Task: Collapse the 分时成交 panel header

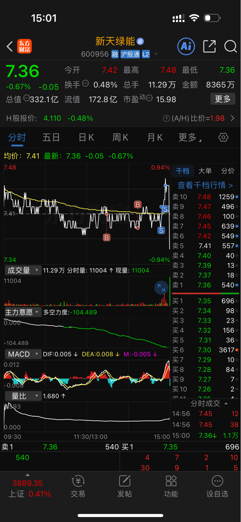Action: pyautogui.click(x=209, y=403)
